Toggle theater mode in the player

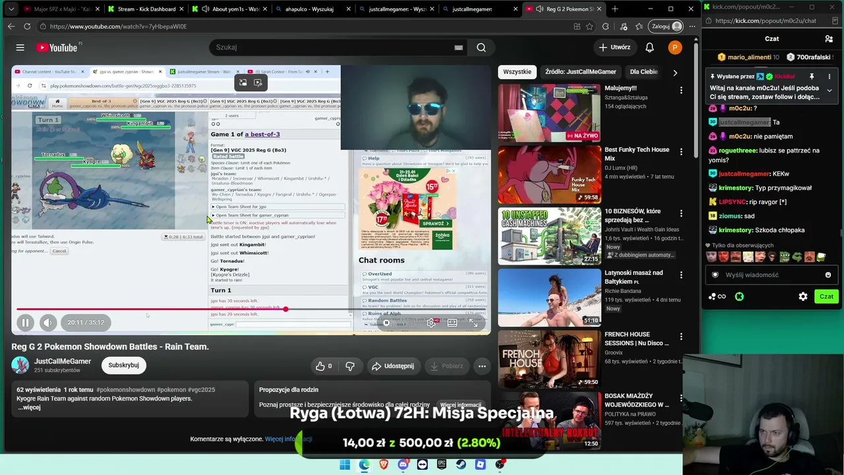[x=452, y=323]
